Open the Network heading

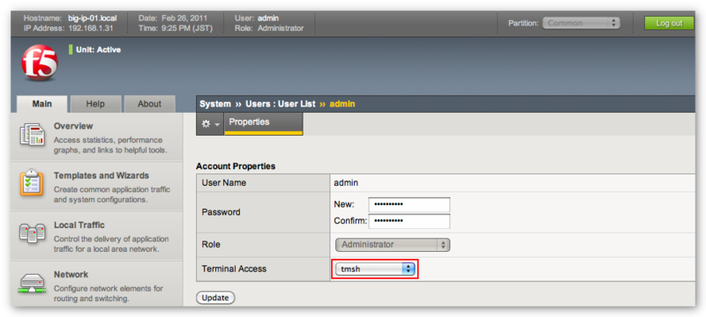[x=71, y=275]
